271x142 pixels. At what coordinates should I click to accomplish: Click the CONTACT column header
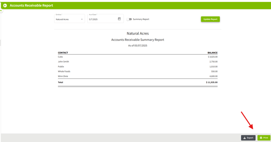pos(63,53)
